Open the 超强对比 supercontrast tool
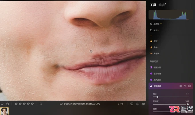195x115 pixels. [x=156, y=67]
